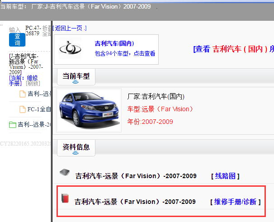Viewport: 274px width, 222px height.
Task: Open the Geely logo thumbnail
Action: click(x=70, y=48)
